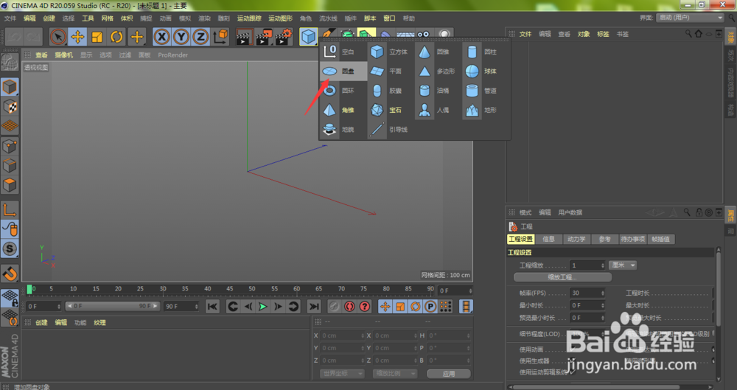This screenshot has height=390, width=737.
Task: Choose 油桶 oil tank primitive
Action: click(x=438, y=91)
